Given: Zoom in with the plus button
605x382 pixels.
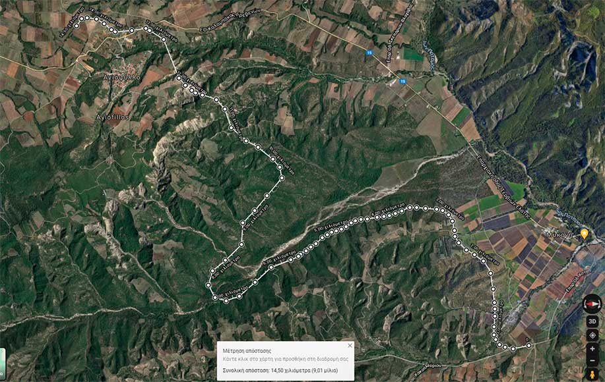Looking at the screenshot, I should click(x=592, y=350).
